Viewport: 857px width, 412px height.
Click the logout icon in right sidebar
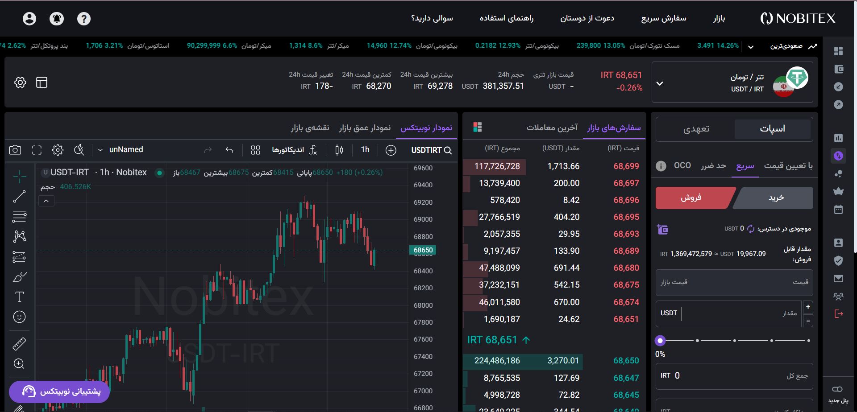pos(839,314)
